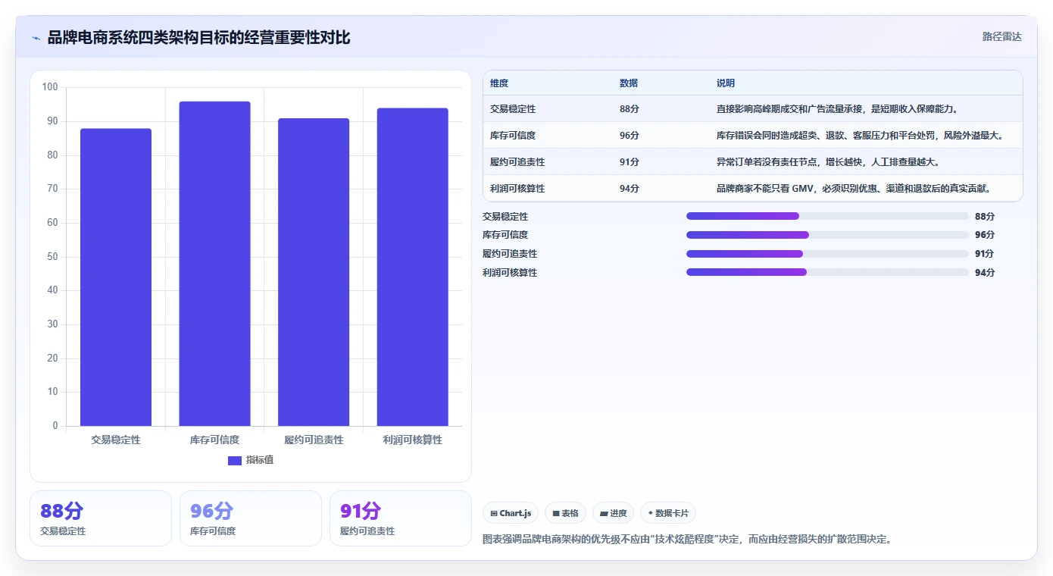Click the 利润可核算性 bar in the chart

(413, 267)
